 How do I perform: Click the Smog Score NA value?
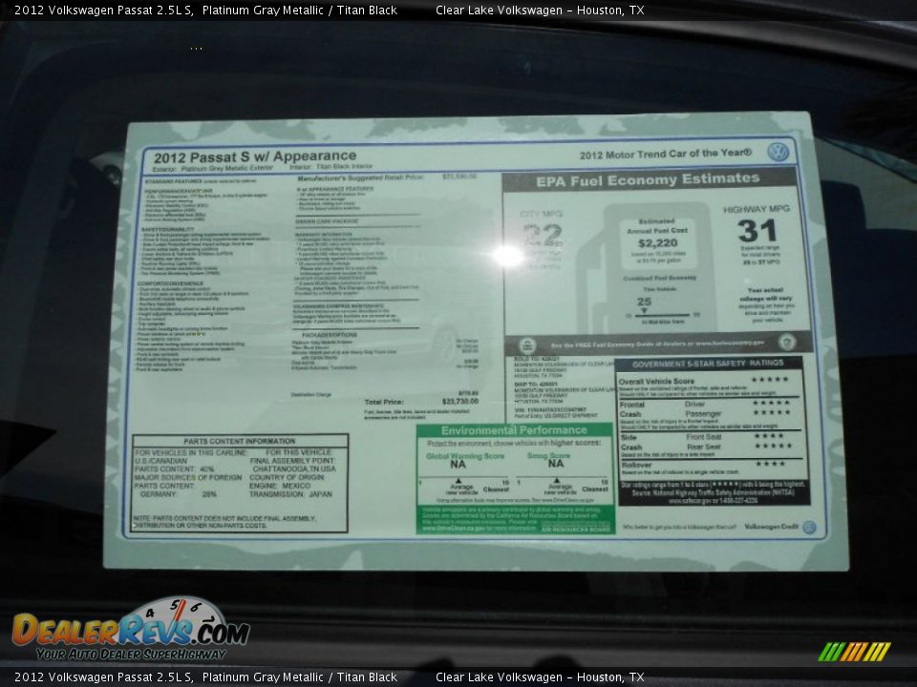click(x=556, y=464)
